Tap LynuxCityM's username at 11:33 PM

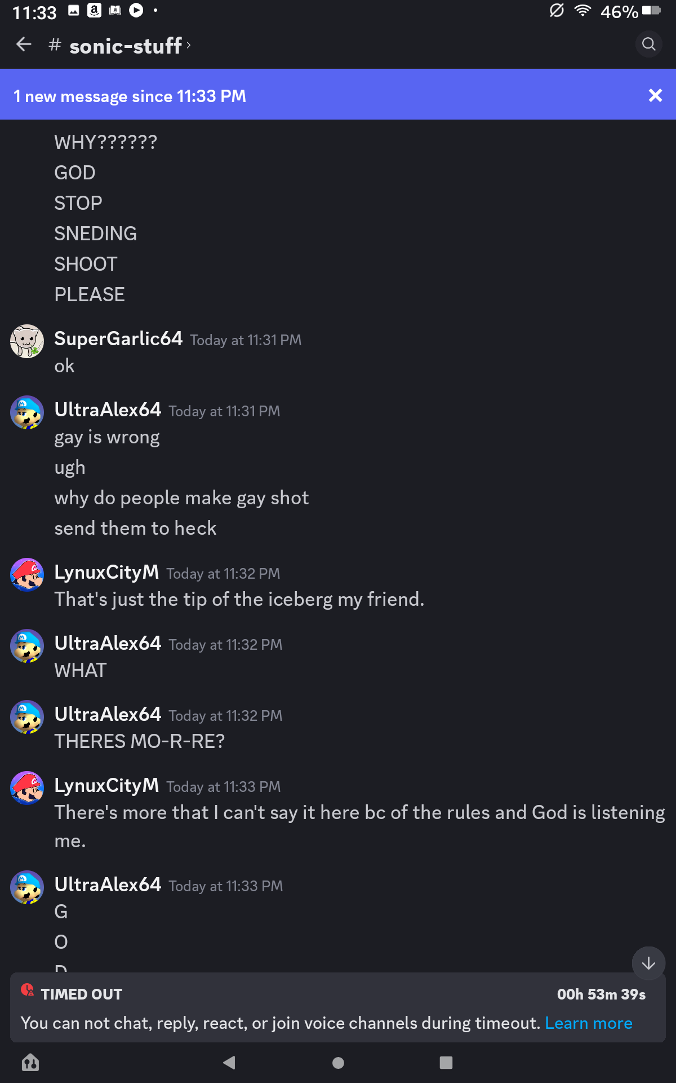click(106, 785)
